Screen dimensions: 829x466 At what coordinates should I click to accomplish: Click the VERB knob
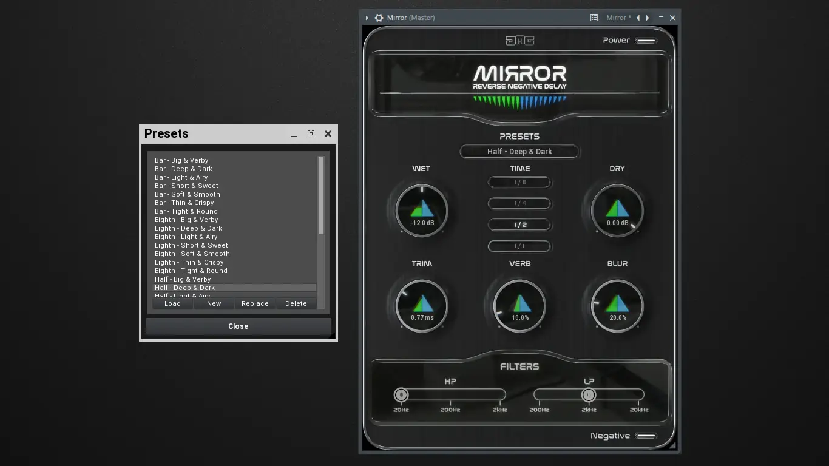519,306
